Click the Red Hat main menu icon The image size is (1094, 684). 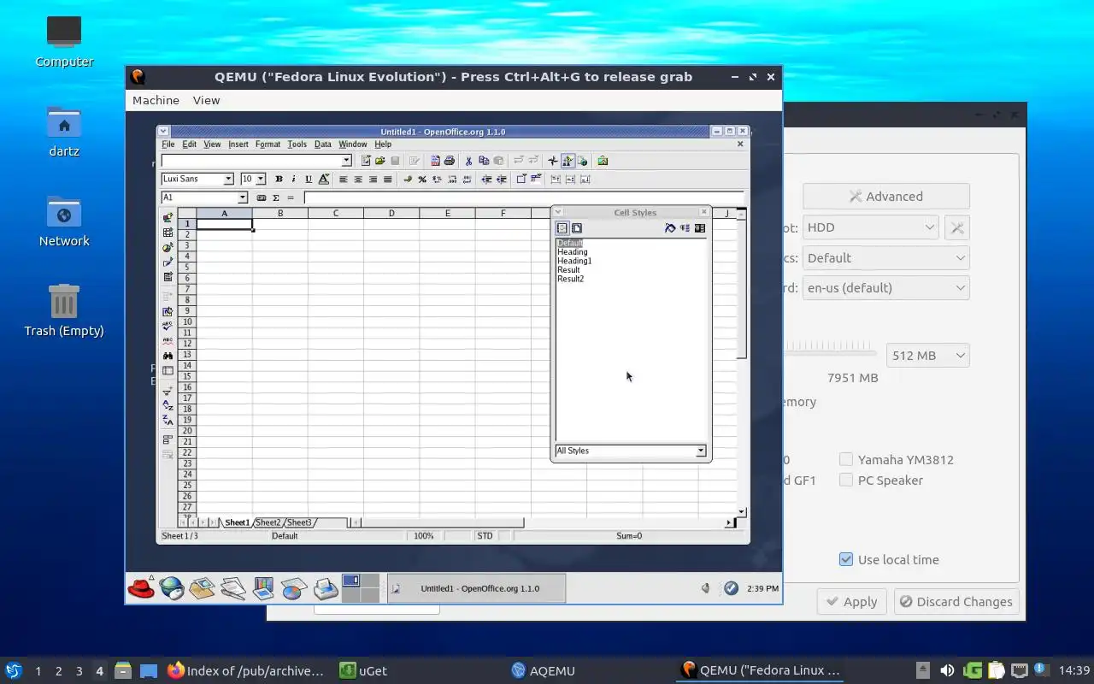(141, 588)
